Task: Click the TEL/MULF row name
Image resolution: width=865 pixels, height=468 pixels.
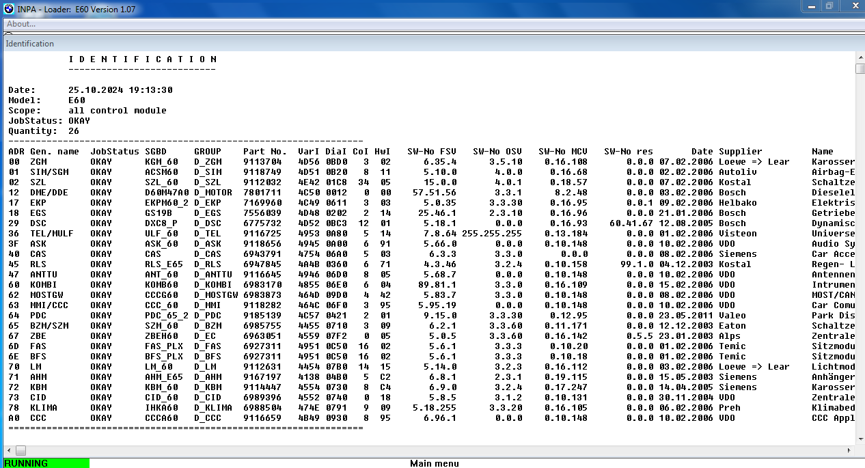Action: pyautogui.click(x=52, y=233)
